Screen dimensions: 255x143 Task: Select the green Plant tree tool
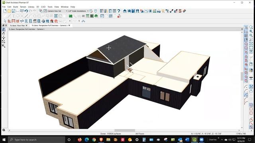coord(96,16)
